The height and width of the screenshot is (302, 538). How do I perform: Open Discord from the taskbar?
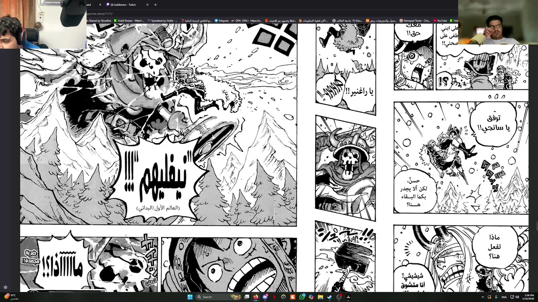point(265,297)
